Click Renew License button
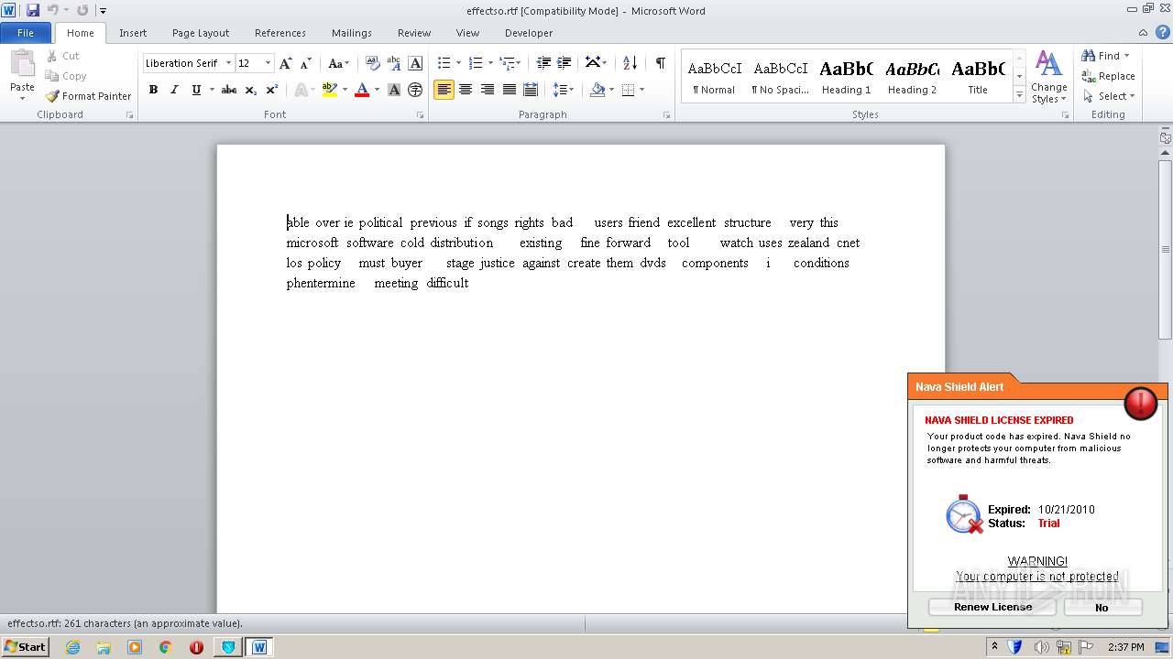The height and width of the screenshot is (659, 1173). (992, 607)
